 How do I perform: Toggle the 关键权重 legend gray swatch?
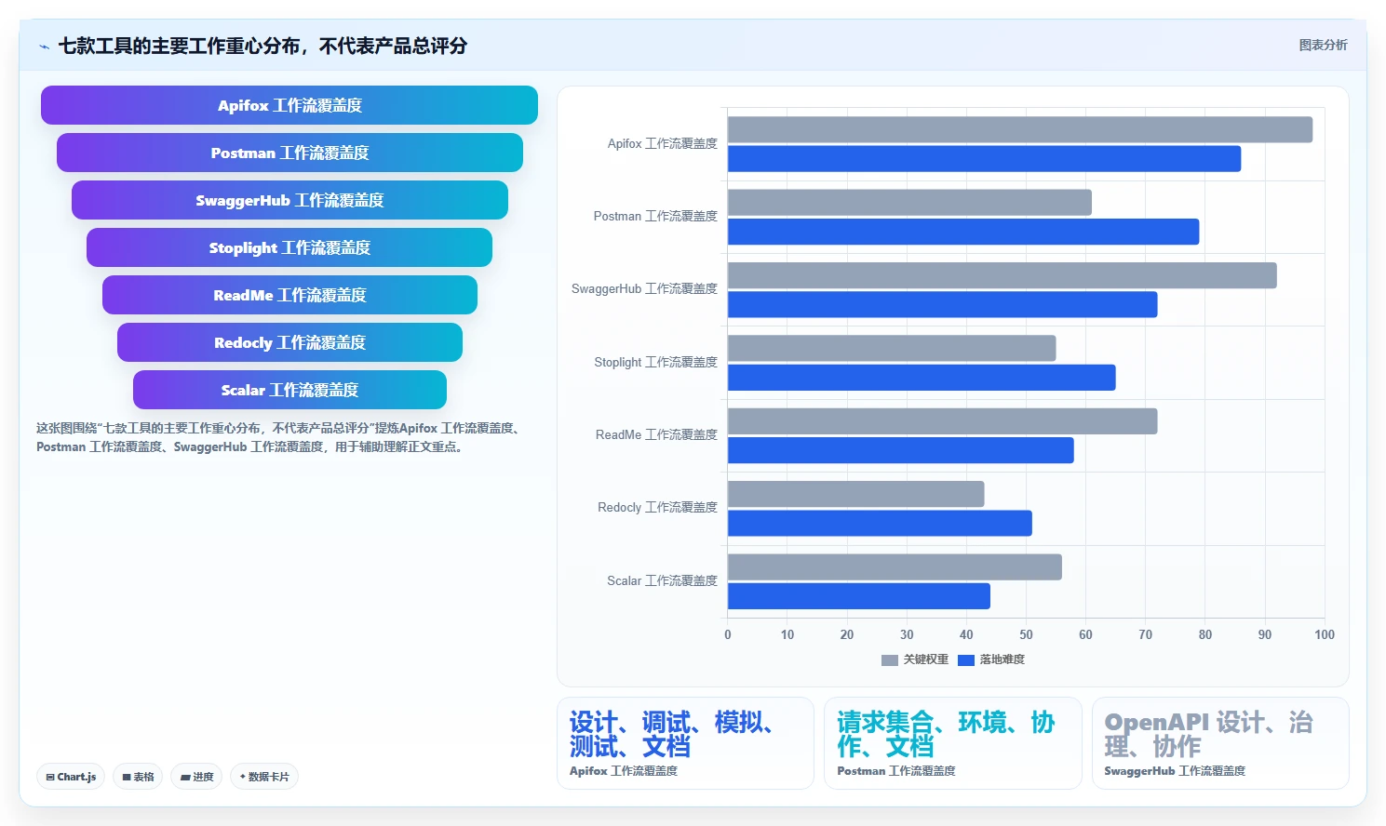890,660
